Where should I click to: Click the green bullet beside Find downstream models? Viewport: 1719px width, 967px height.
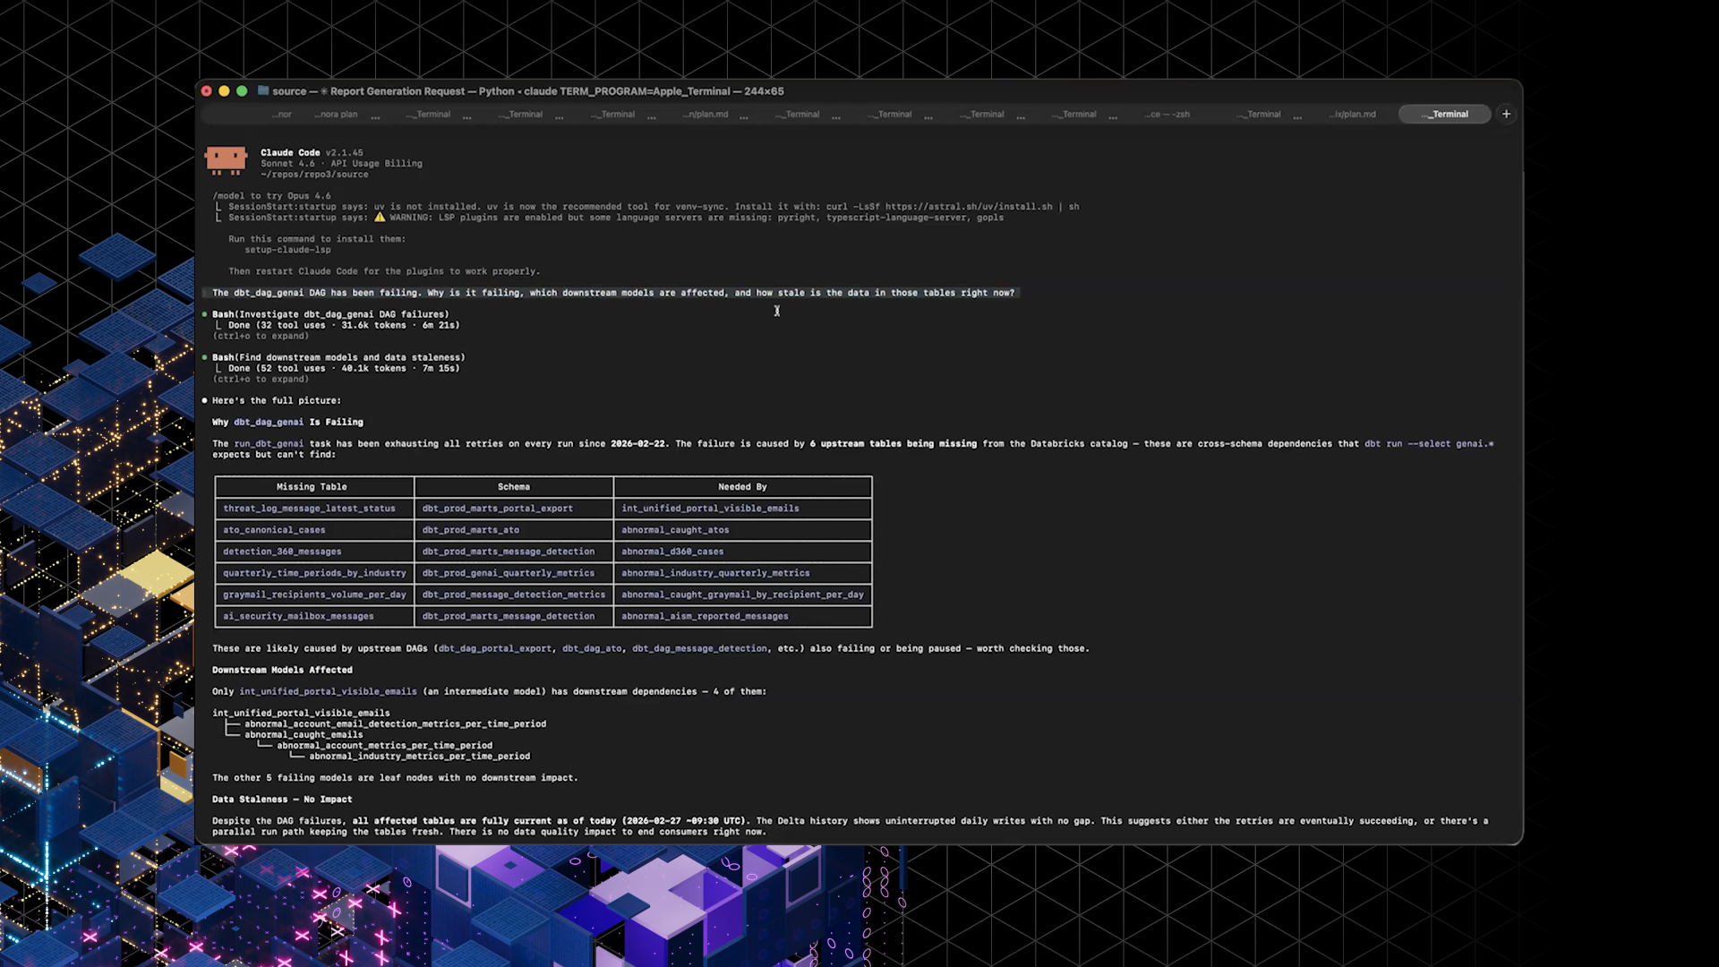point(205,357)
